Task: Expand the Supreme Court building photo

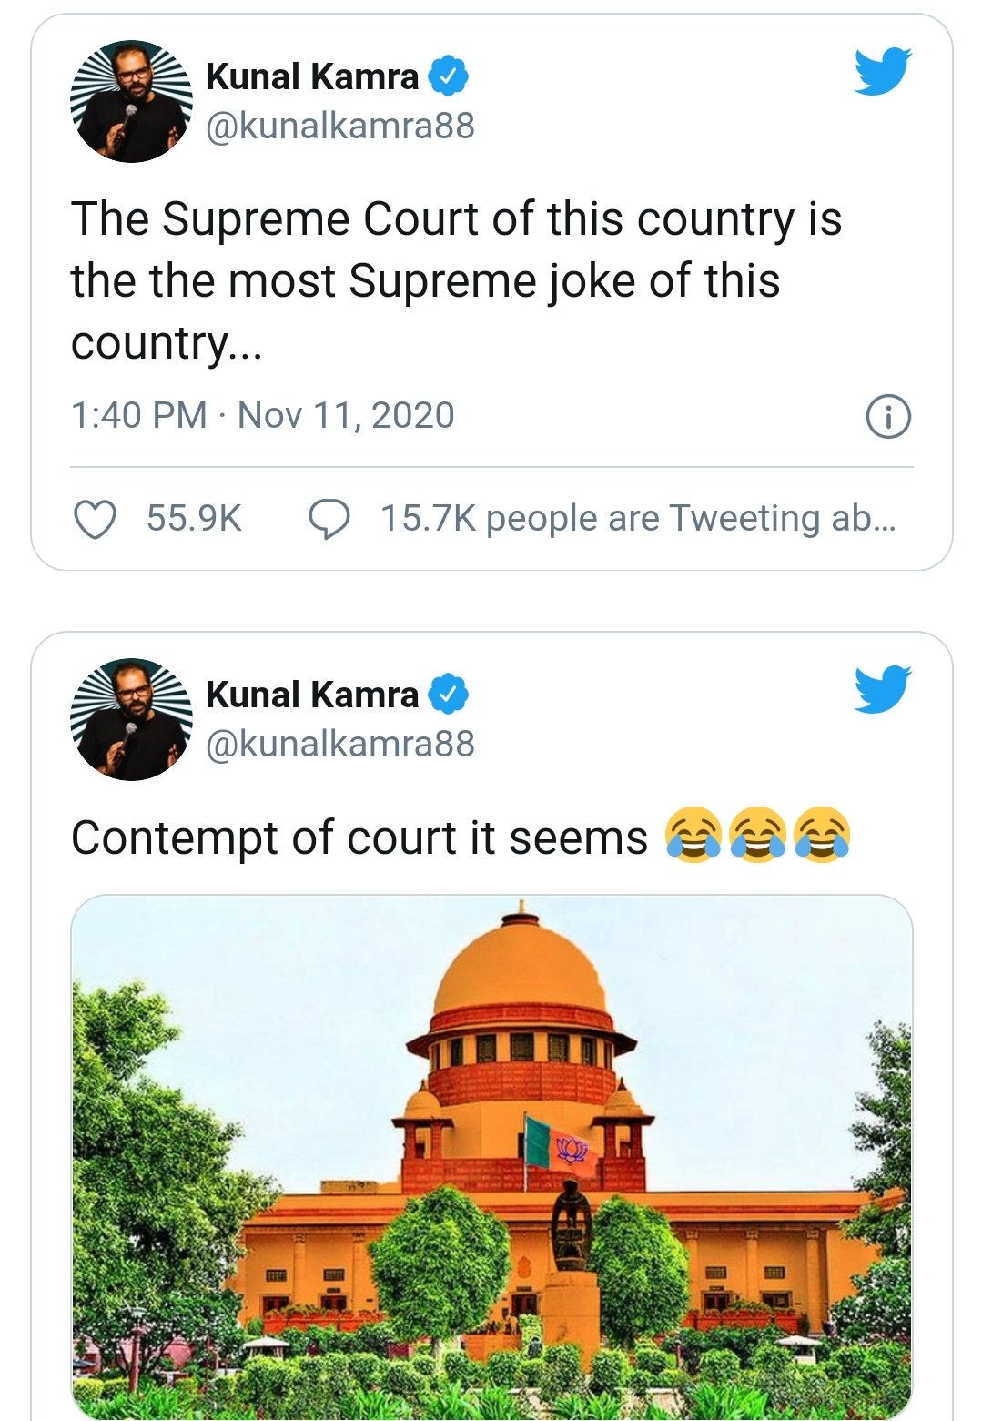Action: click(x=491, y=1156)
